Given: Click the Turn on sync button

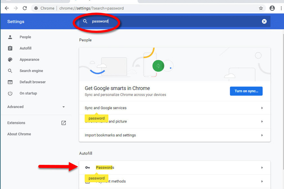Looking at the screenshot, I should tap(246, 91).
